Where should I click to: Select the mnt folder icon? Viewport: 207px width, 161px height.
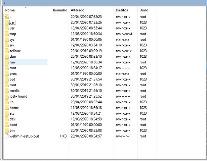[6, 85]
